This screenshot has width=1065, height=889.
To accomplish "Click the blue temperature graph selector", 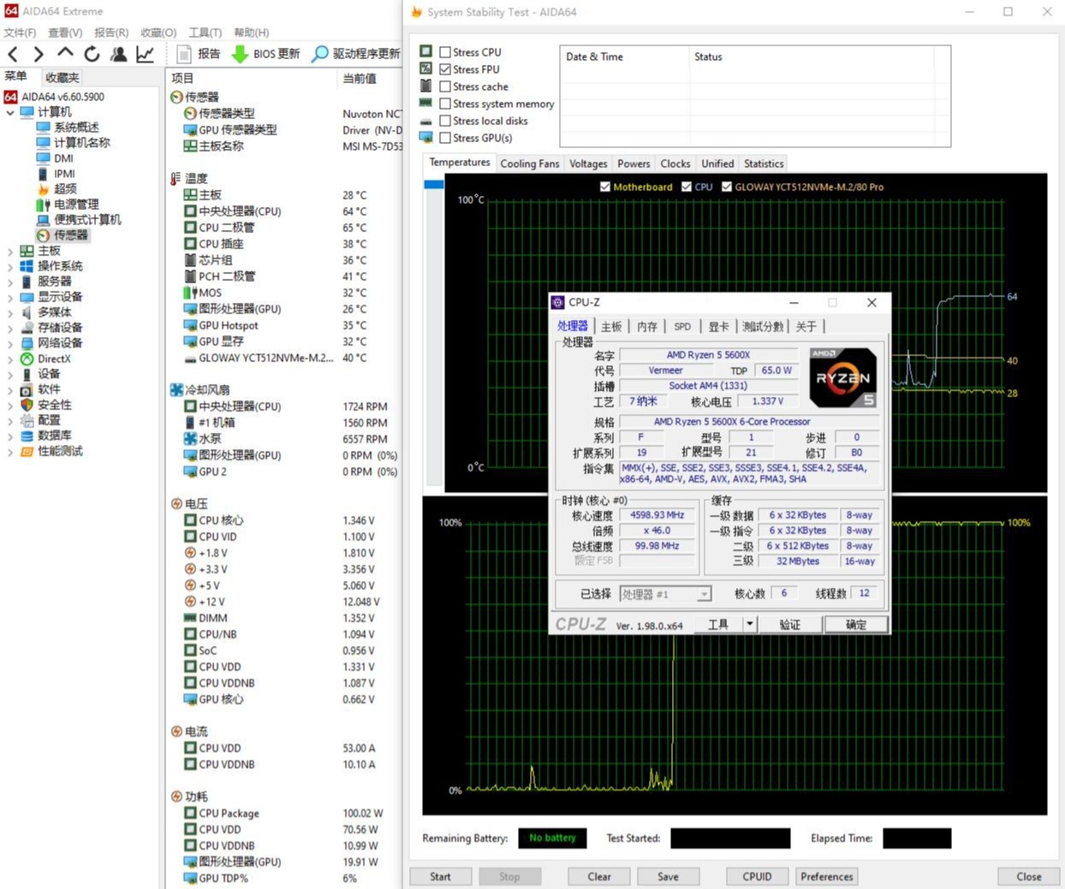I will [433, 185].
